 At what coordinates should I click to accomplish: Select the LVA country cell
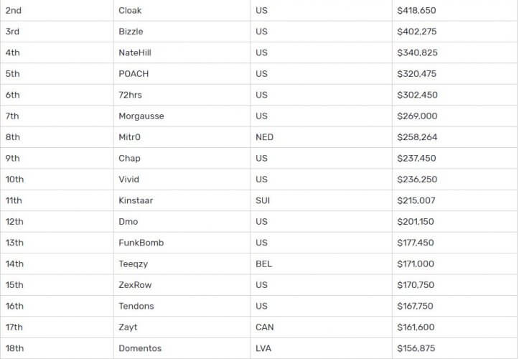point(263,349)
